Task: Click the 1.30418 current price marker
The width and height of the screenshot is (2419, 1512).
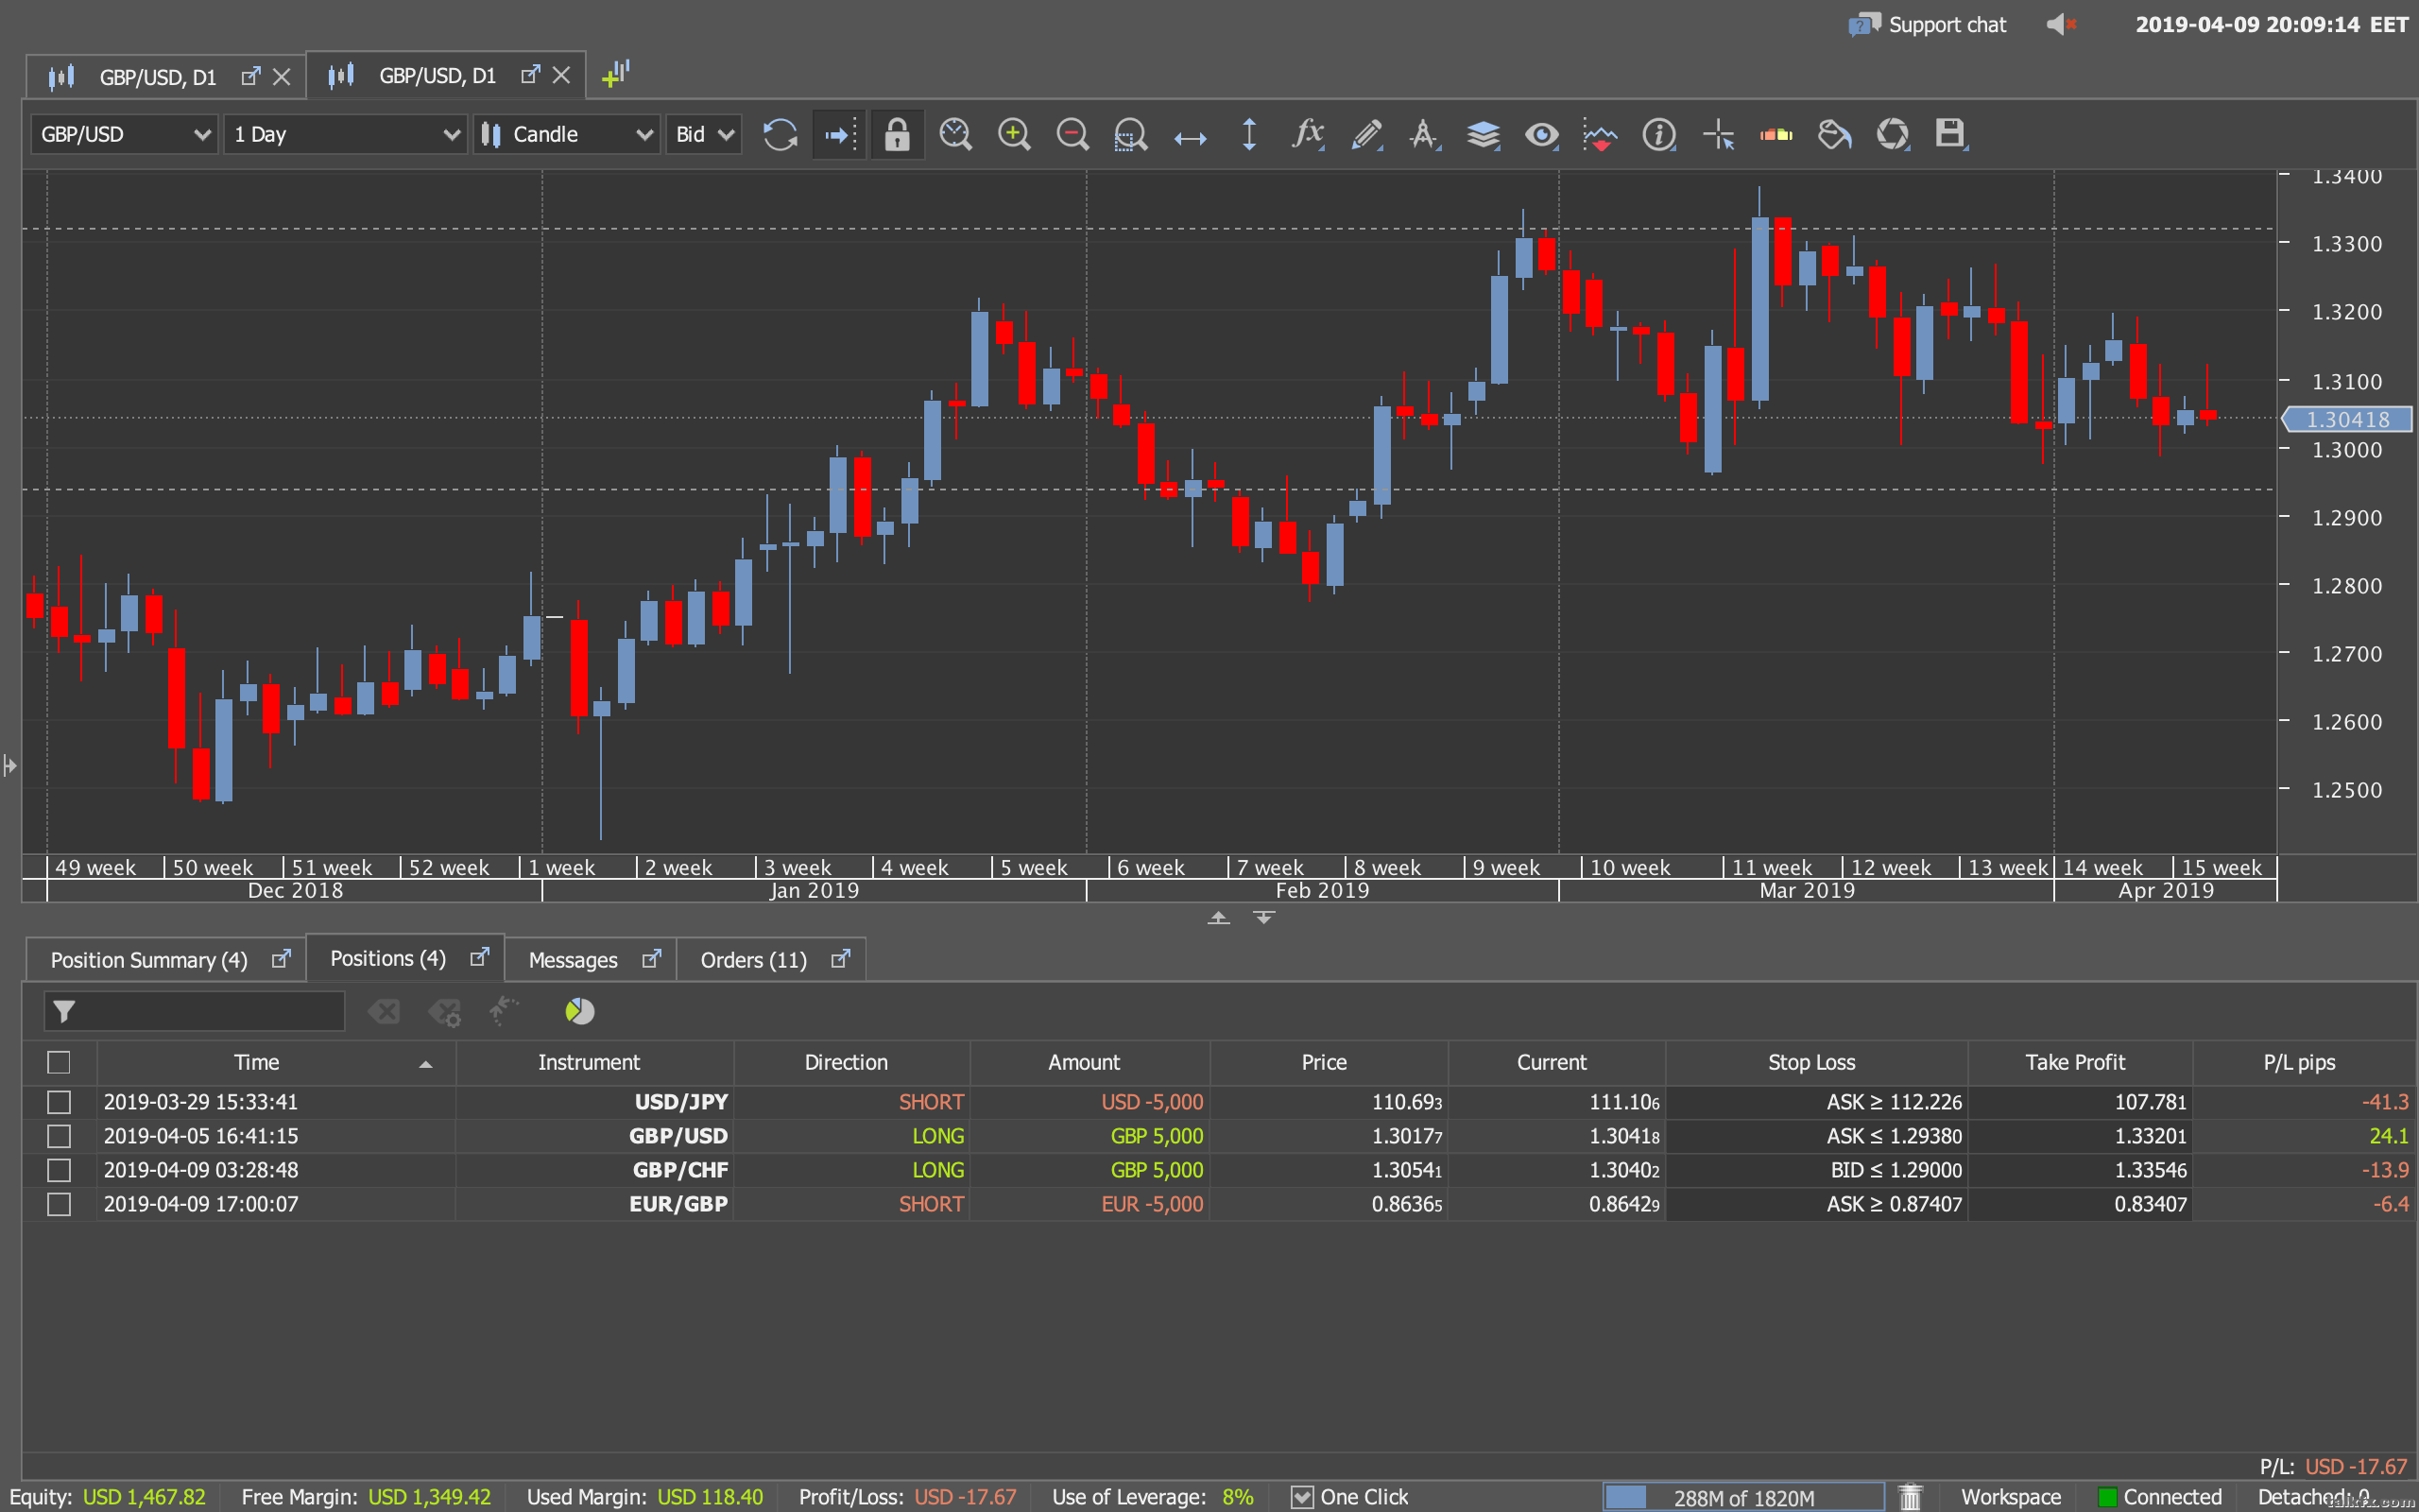Action: (x=2347, y=419)
